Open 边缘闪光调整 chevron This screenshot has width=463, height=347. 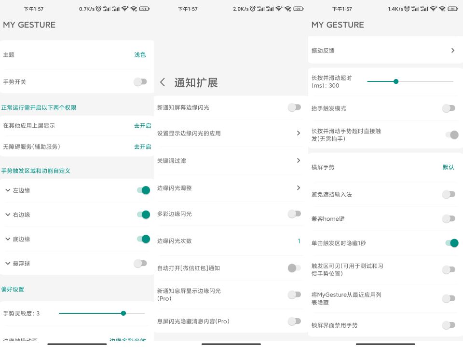[298, 187]
